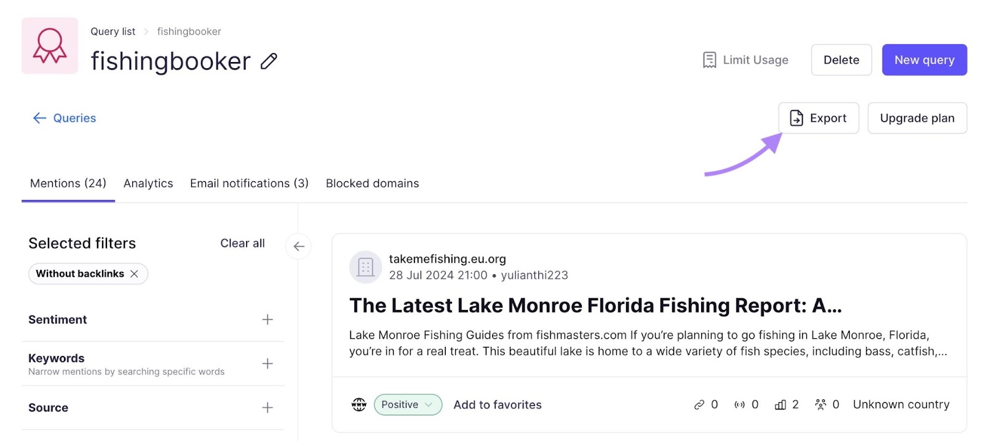This screenshot has width=984, height=441.
Task: Open the Blocked domains tab
Action: [x=372, y=183]
